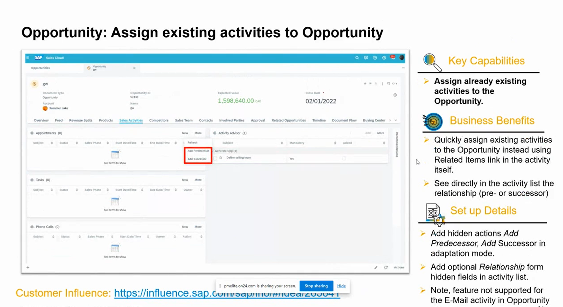Click the Tasks section icon
The height and width of the screenshot is (307, 563).
[32, 180]
